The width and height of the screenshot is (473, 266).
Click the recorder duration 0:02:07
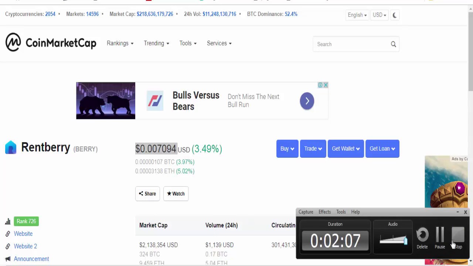[335, 241]
